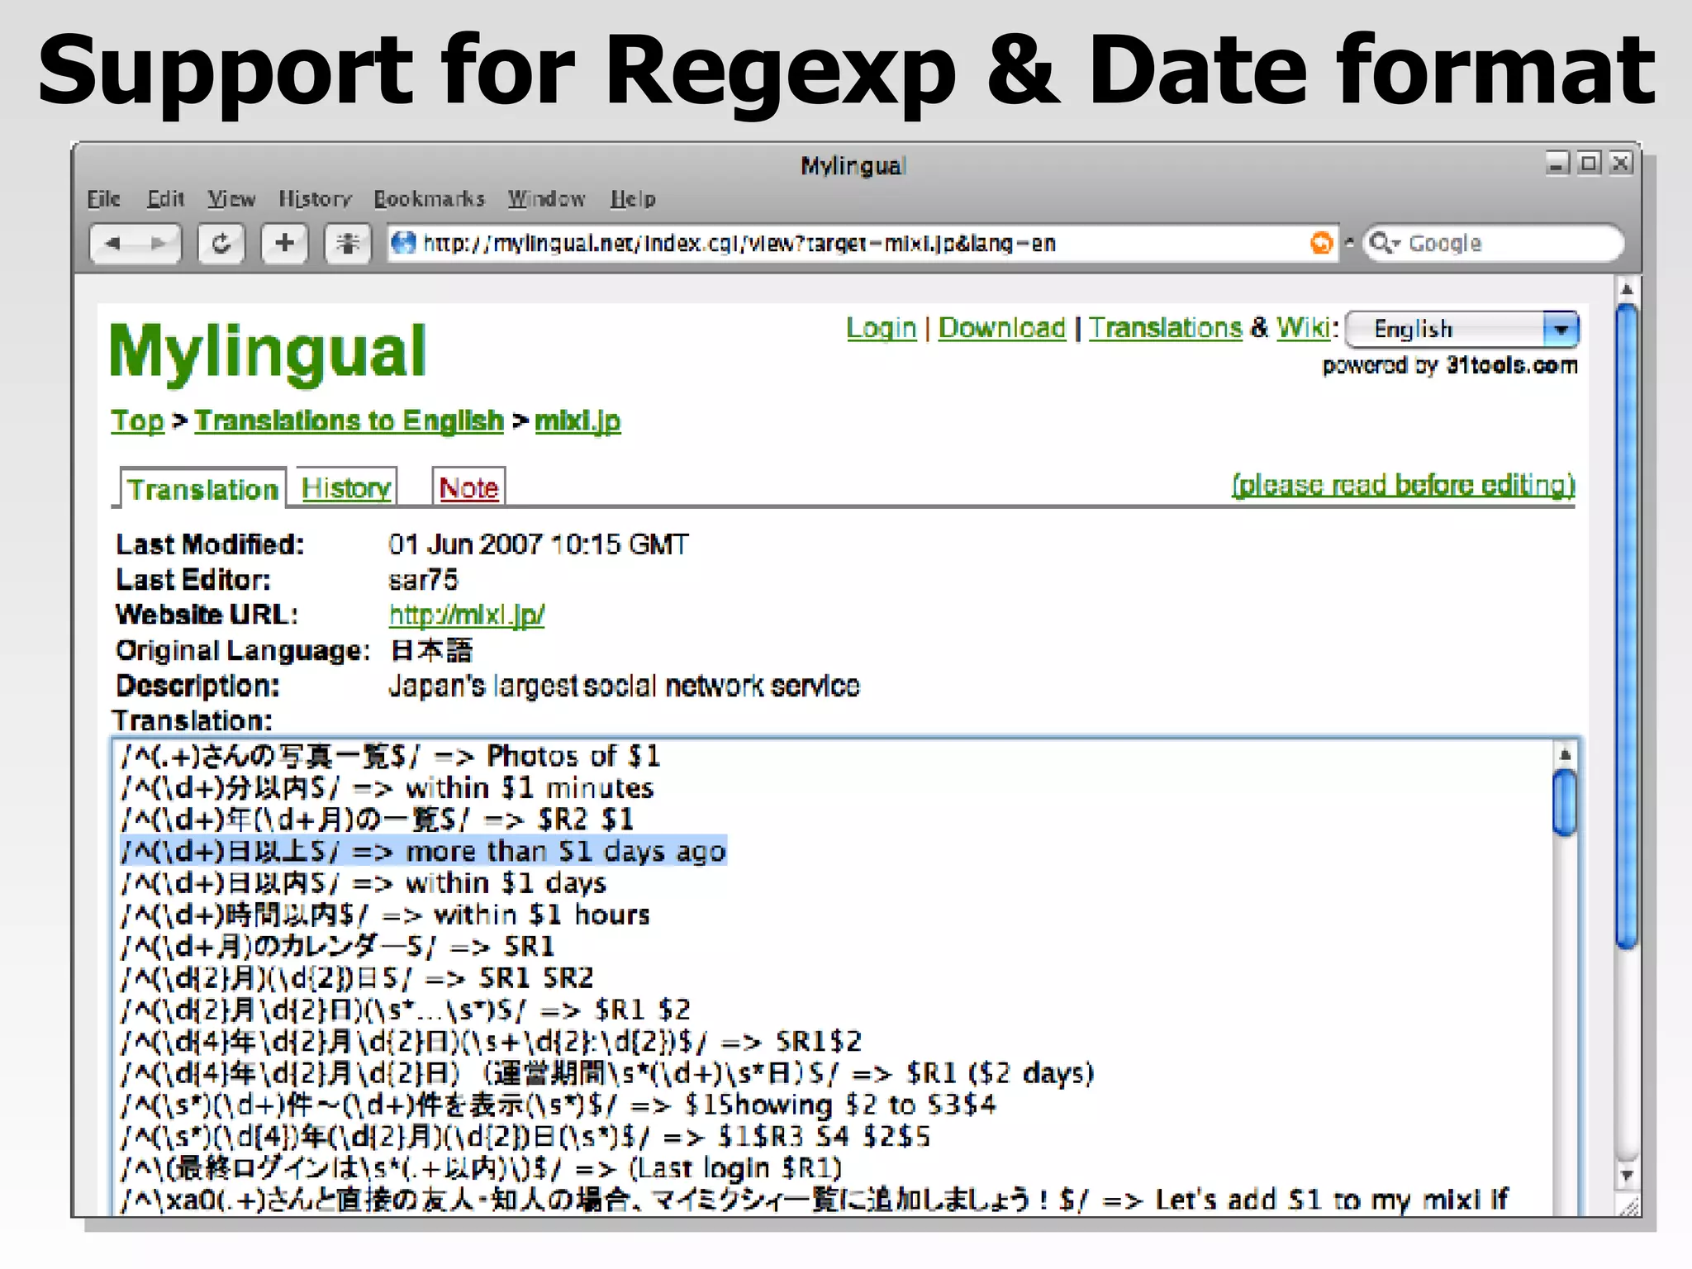1692x1269 pixels.
Task: Click the browser Back arrow button
Action: click(x=114, y=244)
